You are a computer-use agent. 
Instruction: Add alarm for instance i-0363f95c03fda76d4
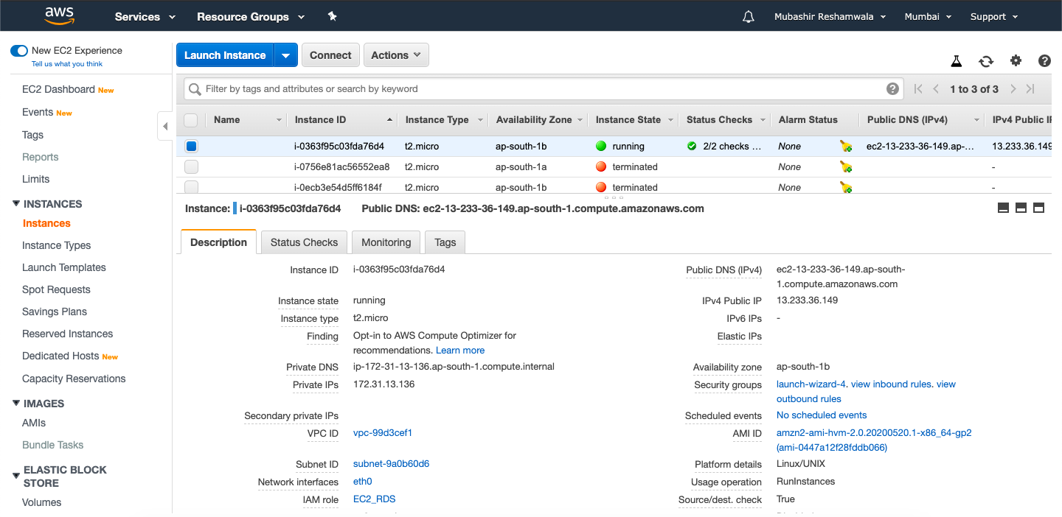(x=846, y=147)
